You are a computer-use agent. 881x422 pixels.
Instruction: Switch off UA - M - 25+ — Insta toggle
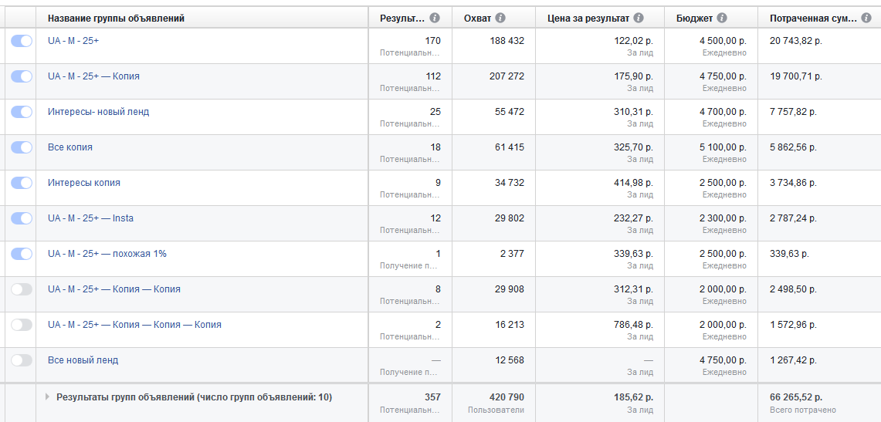(22, 218)
